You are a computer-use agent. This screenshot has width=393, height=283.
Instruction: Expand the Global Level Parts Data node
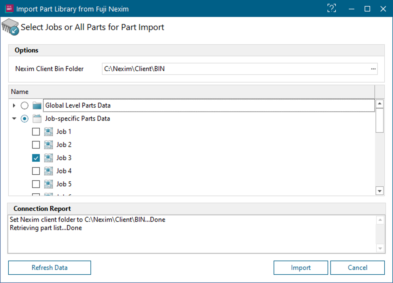14,105
